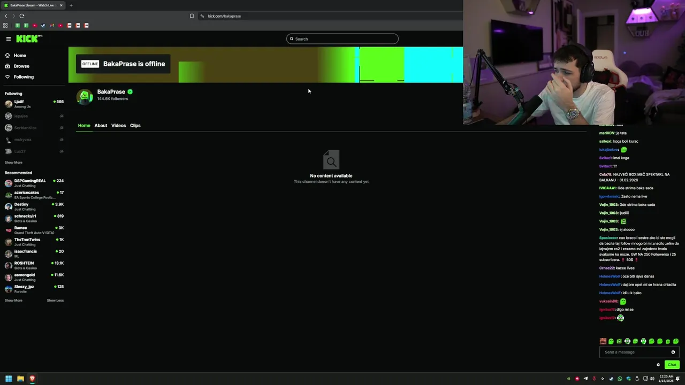The height and width of the screenshot is (385, 685).
Task: Open the apps grid bookmarks icon
Action: (x=5, y=26)
